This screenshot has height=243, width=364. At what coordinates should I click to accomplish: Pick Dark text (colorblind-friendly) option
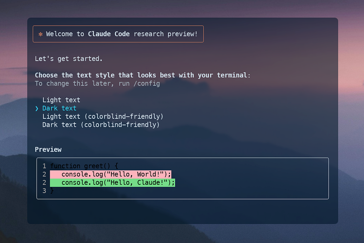[101, 125]
